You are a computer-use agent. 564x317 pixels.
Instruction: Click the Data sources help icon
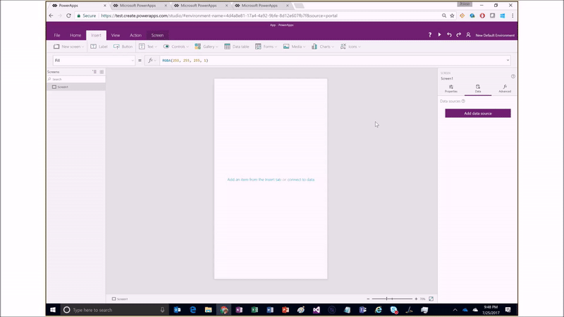[x=463, y=101]
